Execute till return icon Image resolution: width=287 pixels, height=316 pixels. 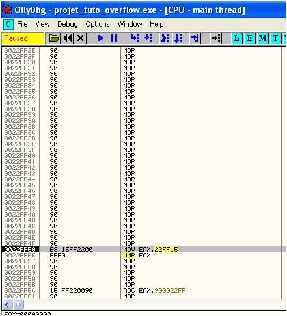[195, 38]
